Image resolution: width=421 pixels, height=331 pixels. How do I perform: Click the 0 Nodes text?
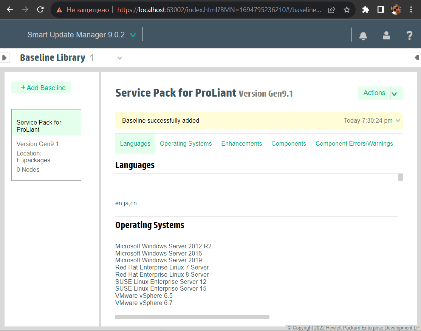coord(28,169)
